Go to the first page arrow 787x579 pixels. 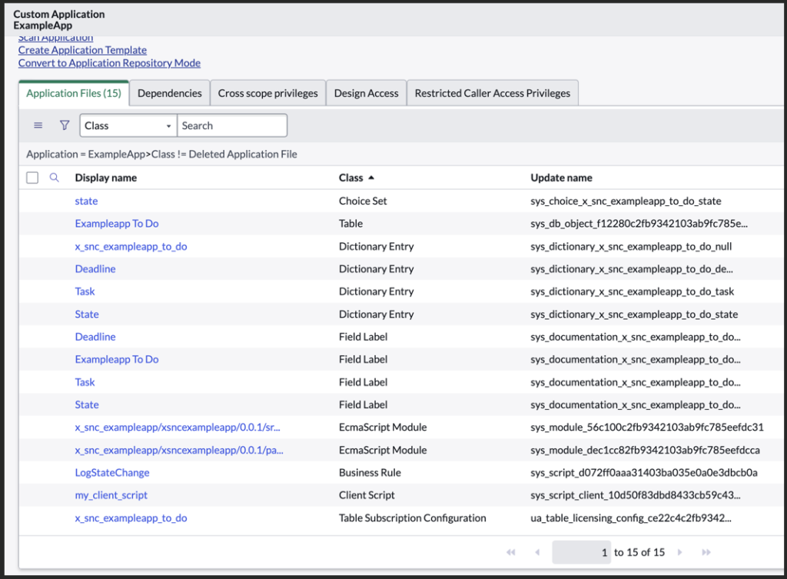click(x=510, y=552)
